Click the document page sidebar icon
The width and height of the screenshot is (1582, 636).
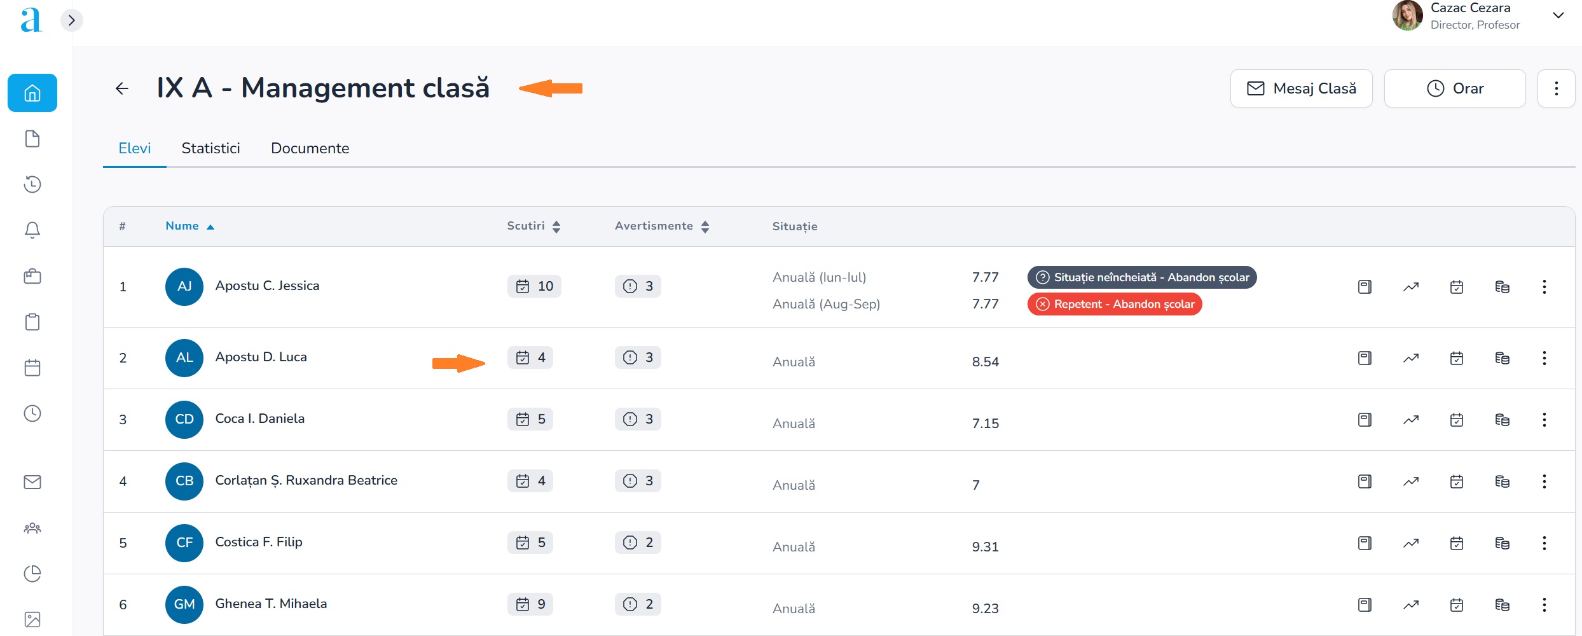click(32, 139)
